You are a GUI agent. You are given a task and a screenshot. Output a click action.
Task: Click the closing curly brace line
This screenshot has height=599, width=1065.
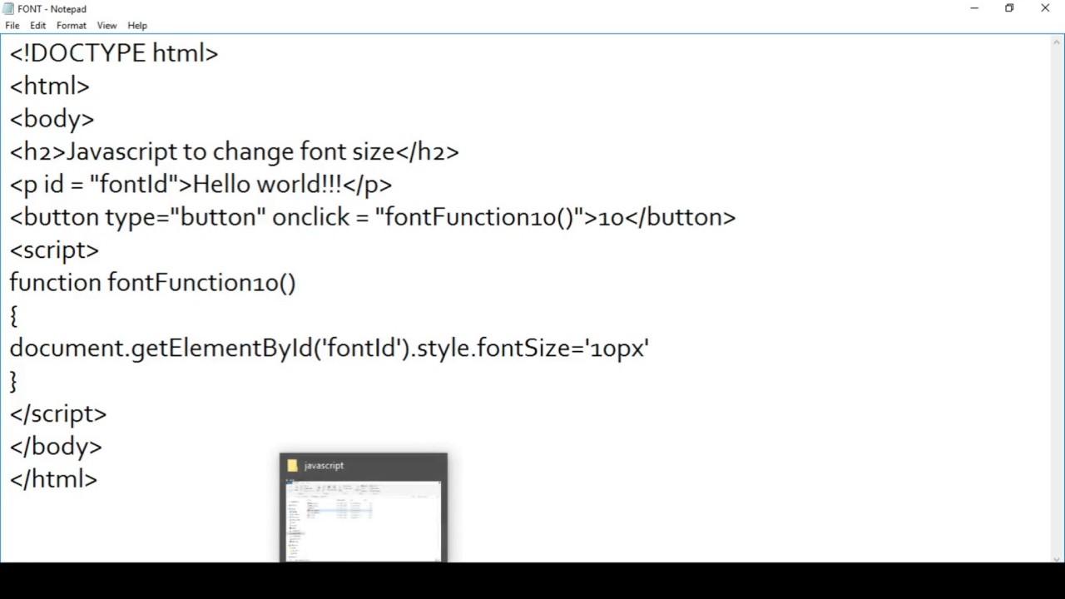(x=13, y=381)
